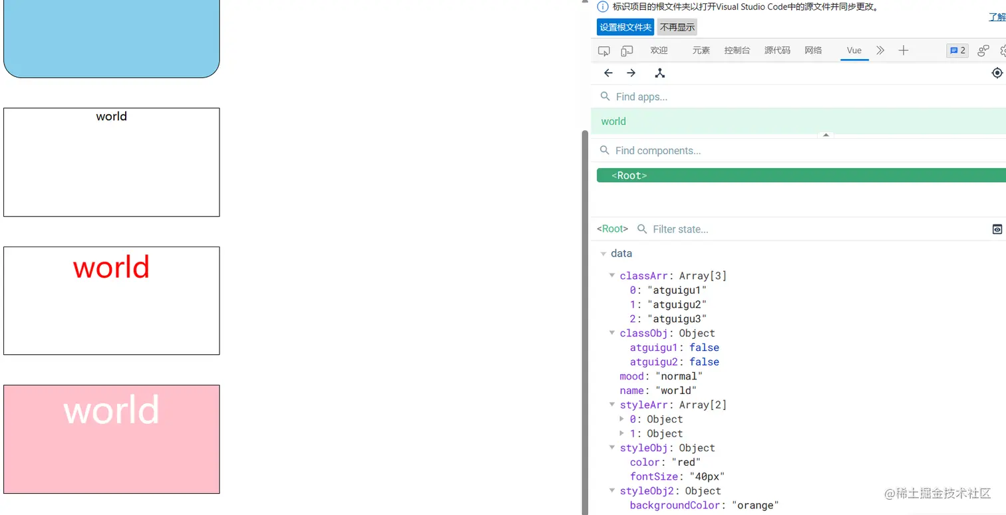Go forward with the right arrow
Image resolution: width=1006 pixels, height=515 pixels.
click(x=631, y=73)
